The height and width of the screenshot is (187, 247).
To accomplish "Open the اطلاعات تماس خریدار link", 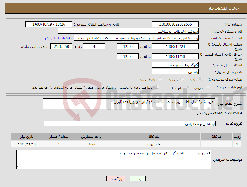I will (x=56, y=38).
